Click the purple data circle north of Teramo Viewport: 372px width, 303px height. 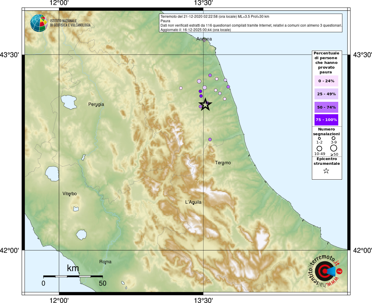tap(210, 139)
